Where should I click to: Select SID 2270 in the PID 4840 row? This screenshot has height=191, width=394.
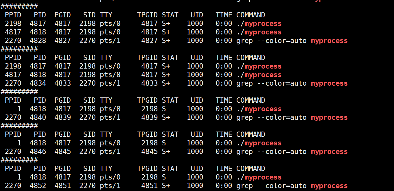(x=87, y=117)
